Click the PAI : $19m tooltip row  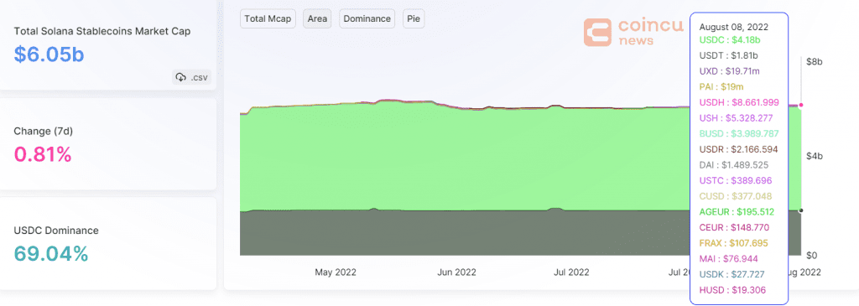721,86
